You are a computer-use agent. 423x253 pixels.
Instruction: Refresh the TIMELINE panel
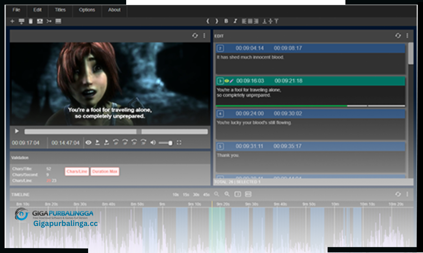(398, 194)
